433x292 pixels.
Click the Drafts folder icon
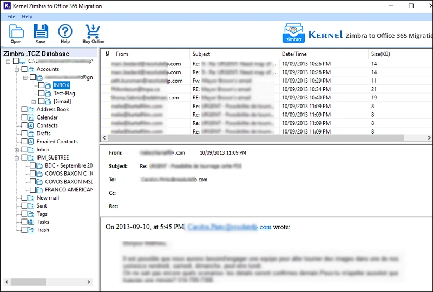tap(31, 134)
